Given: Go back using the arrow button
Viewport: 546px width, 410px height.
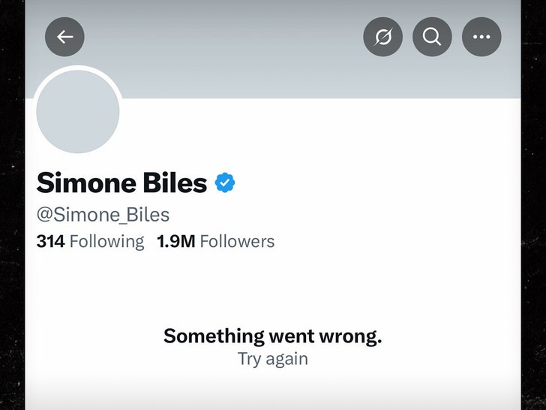Looking at the screenshot, I should 64,36.
